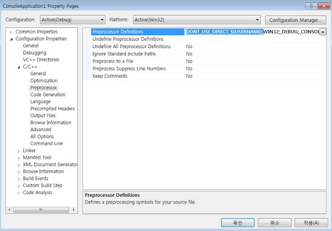Select the Optimization page in the tree
Screen dimensions: 332x231
[44, 81]
